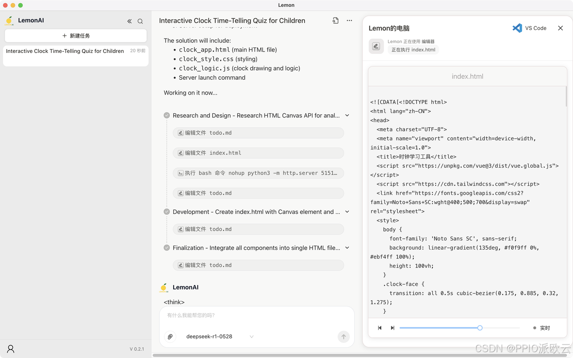Click the Research and Design check status icon
This screenshot has height=358, width=573.
point(167,116)
